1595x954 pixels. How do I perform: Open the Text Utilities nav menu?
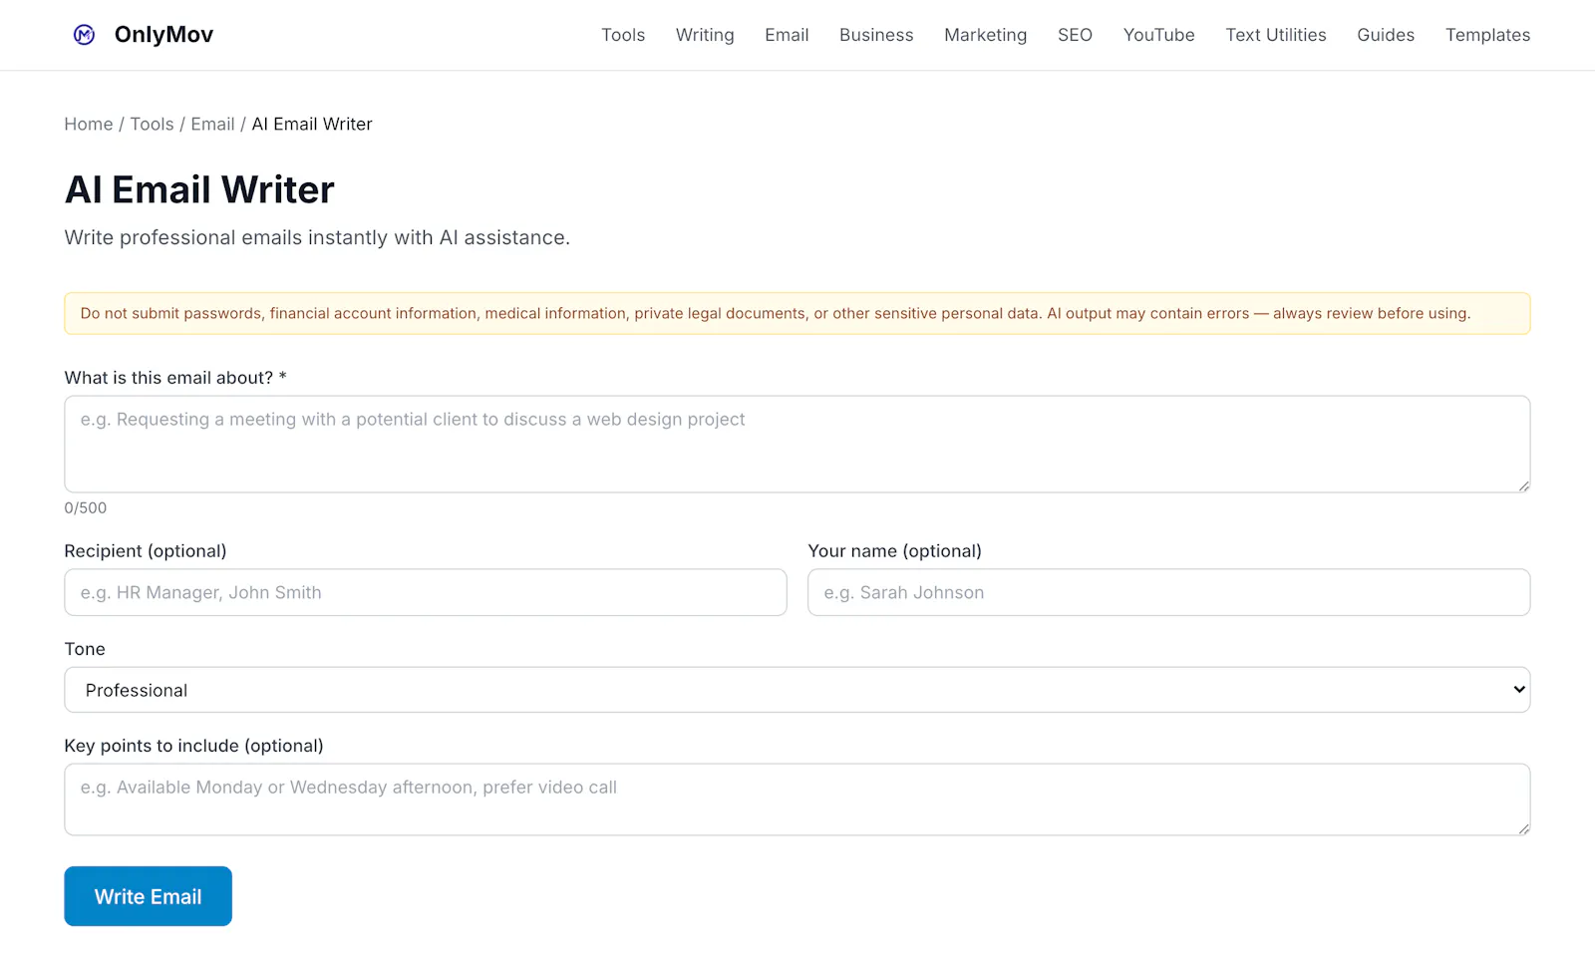tap(1276, 35)
